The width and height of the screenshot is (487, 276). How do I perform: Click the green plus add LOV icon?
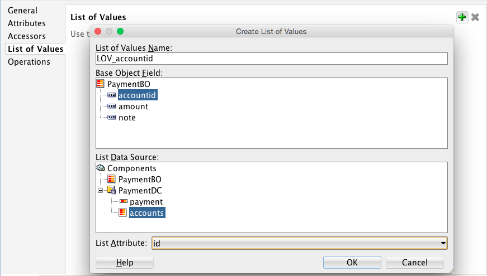coord(462,17)
